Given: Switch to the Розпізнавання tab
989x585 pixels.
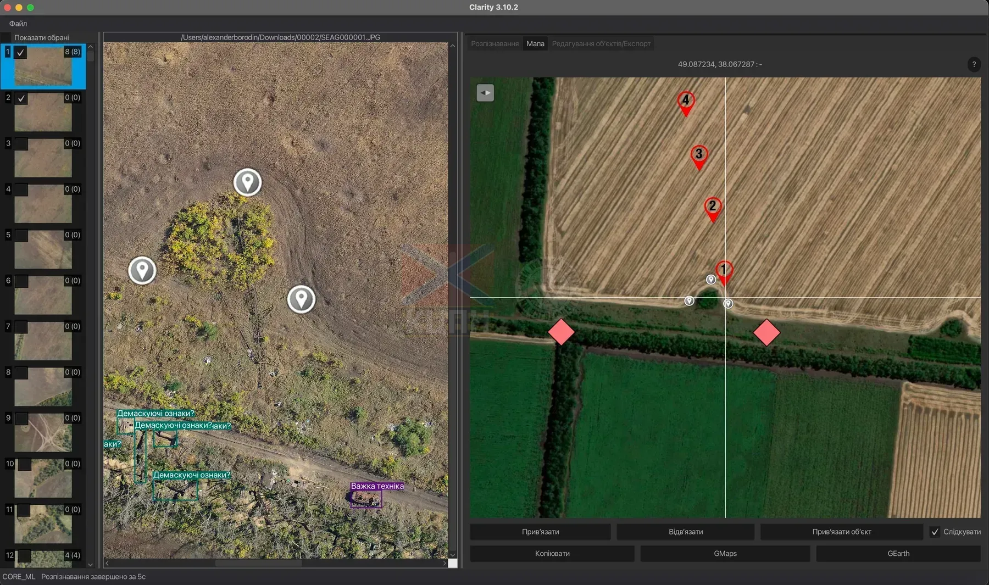Looking at the screenshot, I should 494,44.
